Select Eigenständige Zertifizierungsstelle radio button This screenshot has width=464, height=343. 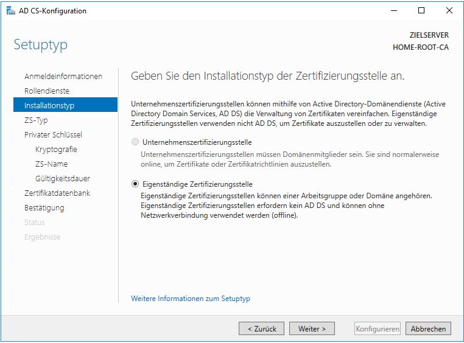(x=136, y=184)
